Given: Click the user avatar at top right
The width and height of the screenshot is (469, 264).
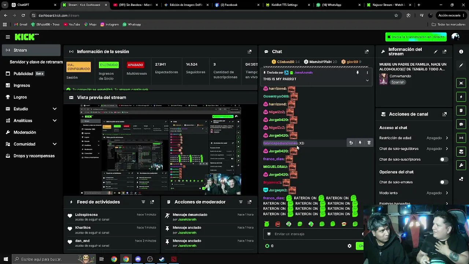Looking at the screenshot, I should (x=455, y=37).
